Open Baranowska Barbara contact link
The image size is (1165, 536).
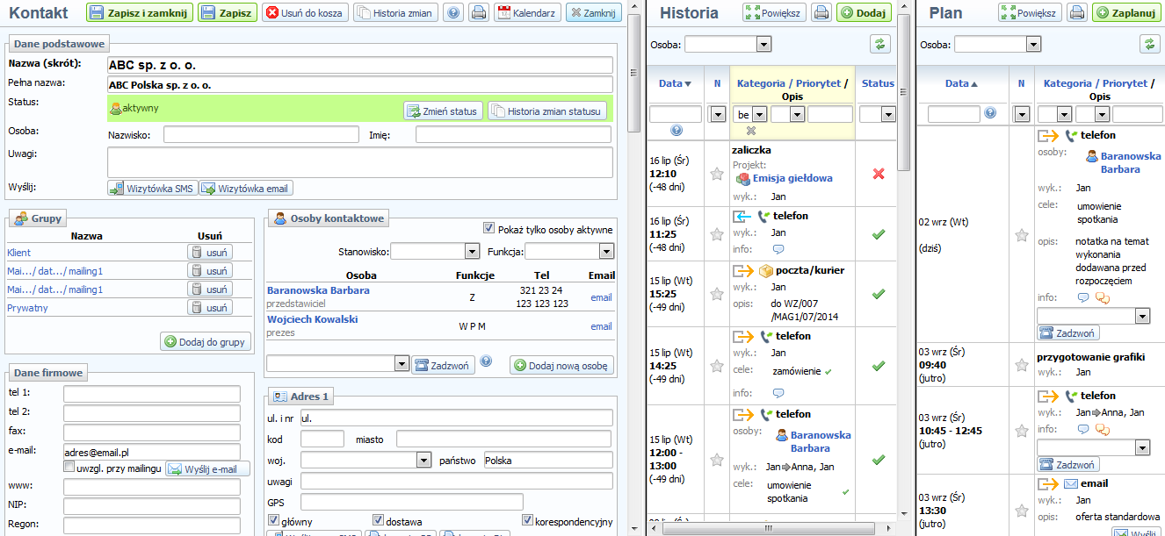click(318, 289)
